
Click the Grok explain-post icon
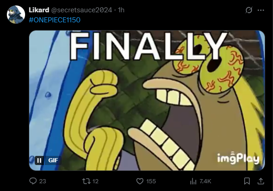249,10
